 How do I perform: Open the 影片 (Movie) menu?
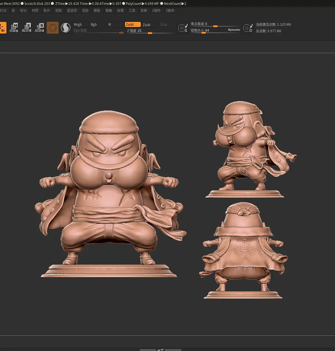(47, 10)
